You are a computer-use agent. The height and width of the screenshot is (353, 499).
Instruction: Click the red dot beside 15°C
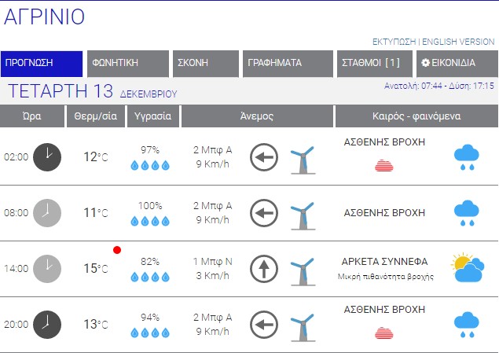coord(117,250)
